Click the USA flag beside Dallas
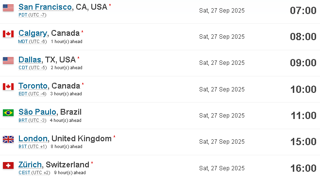 (8, 60)
